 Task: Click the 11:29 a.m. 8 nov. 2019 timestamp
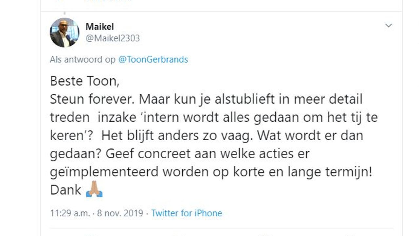[97, 213]
